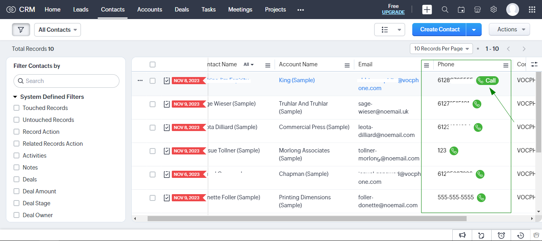Viewport: 542px width, 241px height.
Task: Collapse System Defined Filters section
Action: [x=15, y=97]
